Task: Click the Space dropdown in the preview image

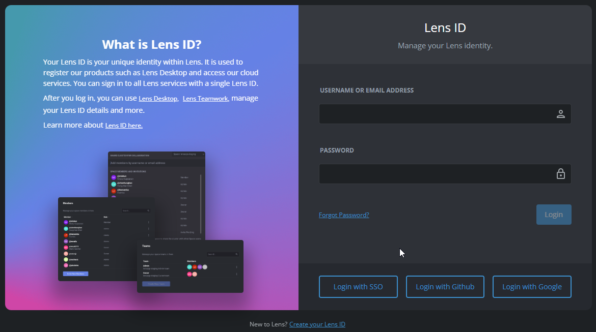Action: coord(188,154)
